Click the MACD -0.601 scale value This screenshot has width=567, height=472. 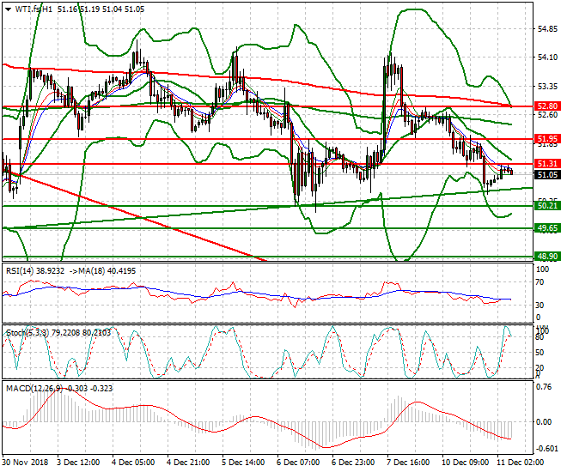pos(546,449)
